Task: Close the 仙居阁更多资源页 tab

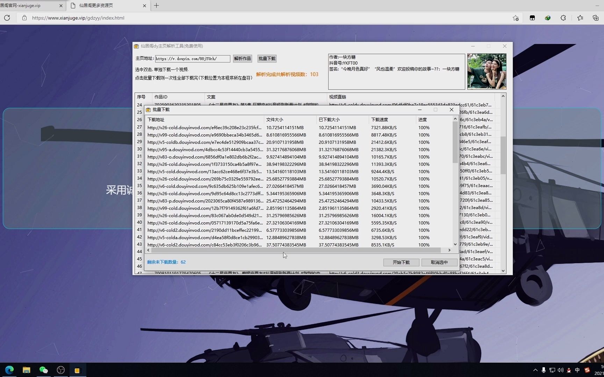Action: coord(144,6)
